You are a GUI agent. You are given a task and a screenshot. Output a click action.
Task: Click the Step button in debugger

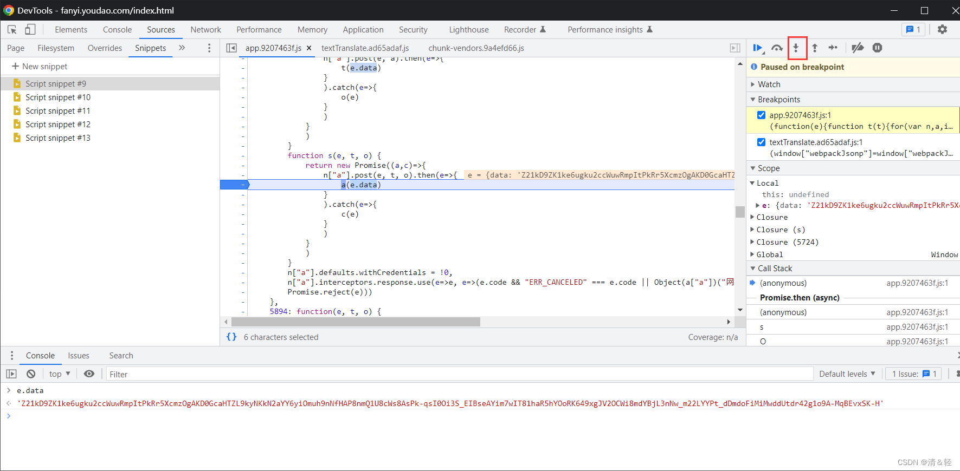coord(833,48)
